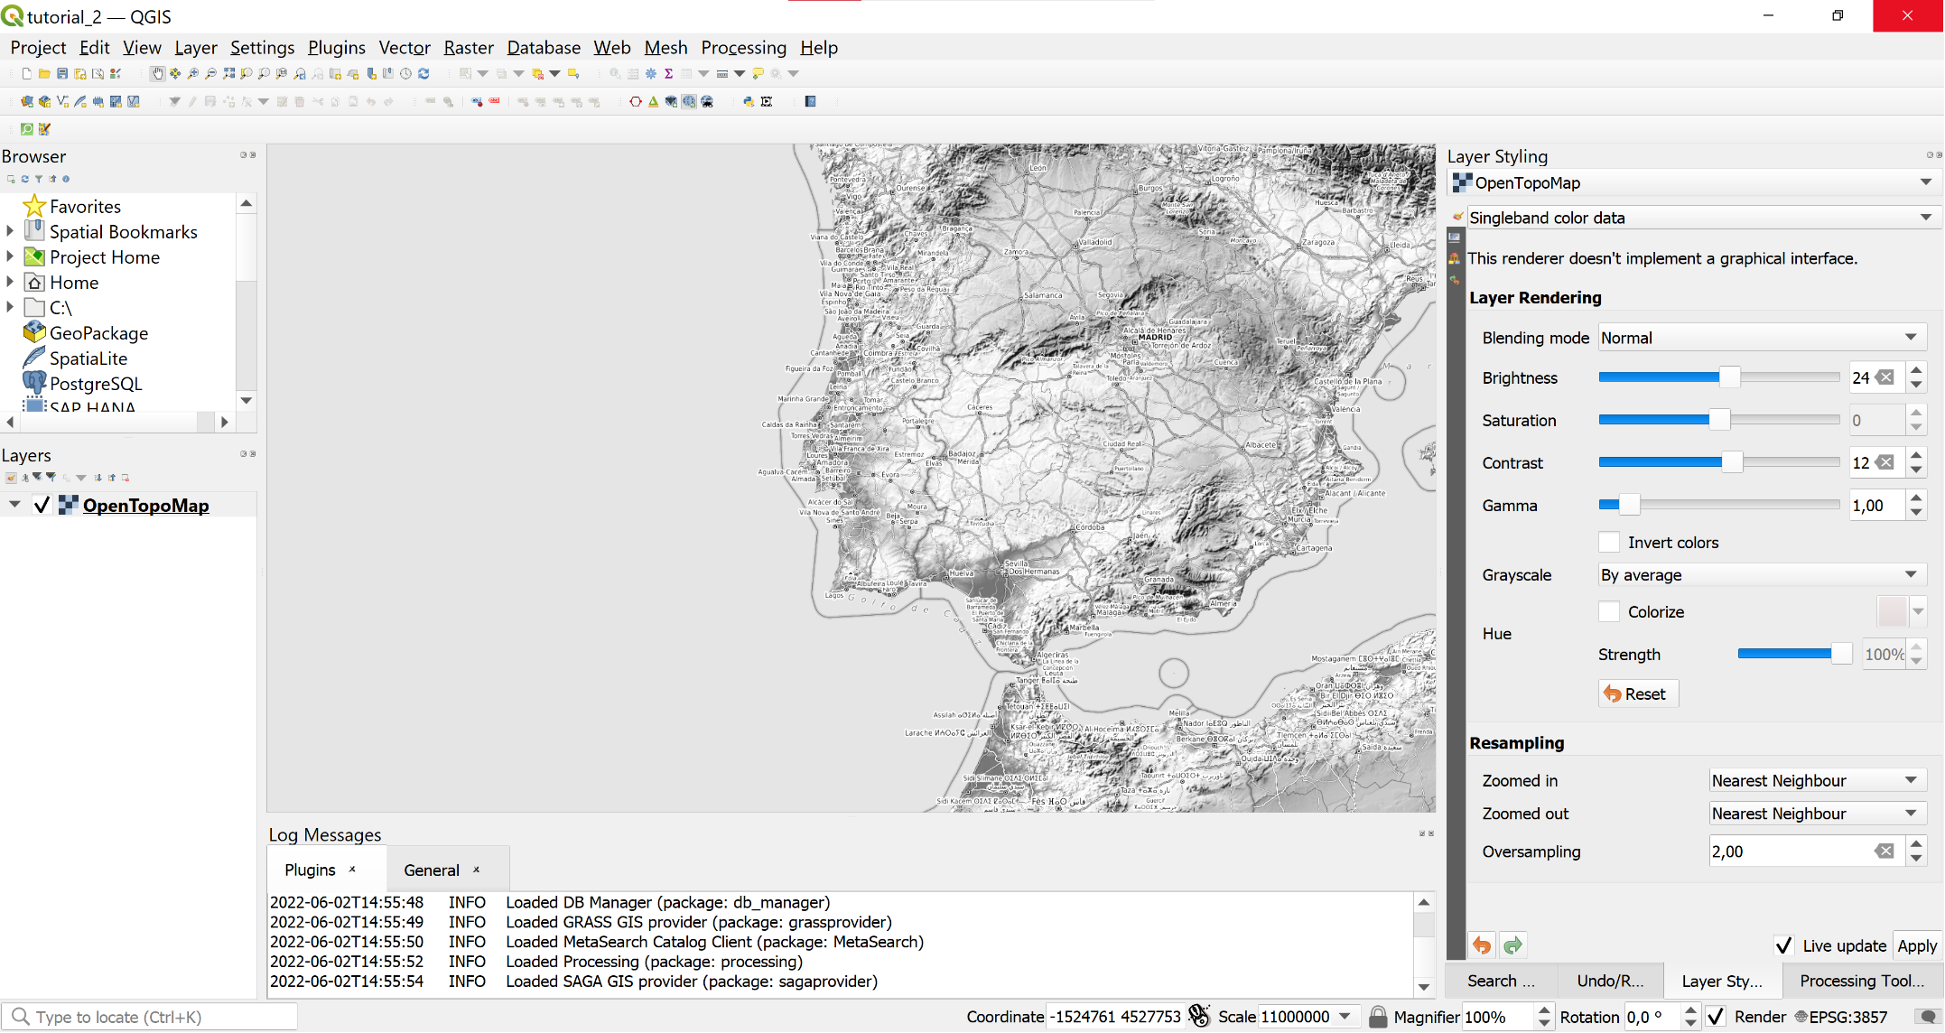Click the green magnifier plugin icon
The image size is (1945, 1033).
27,129
